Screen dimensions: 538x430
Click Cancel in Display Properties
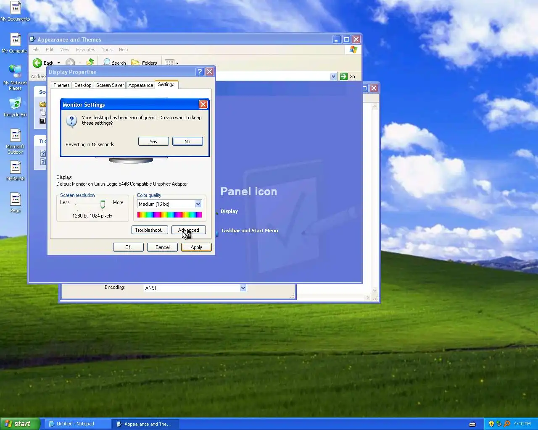coord(163,247)
